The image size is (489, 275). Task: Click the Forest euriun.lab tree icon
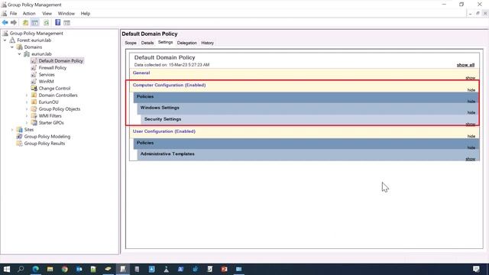pos(12,40)
